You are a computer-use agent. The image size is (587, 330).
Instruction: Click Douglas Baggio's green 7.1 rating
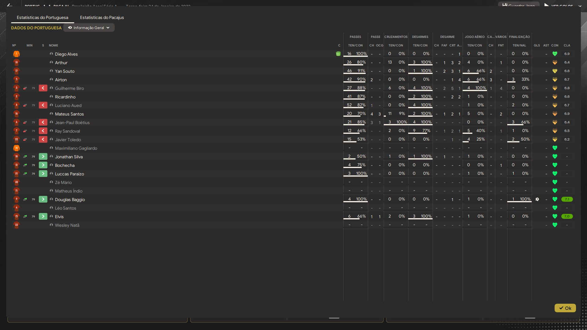(567, 199)
